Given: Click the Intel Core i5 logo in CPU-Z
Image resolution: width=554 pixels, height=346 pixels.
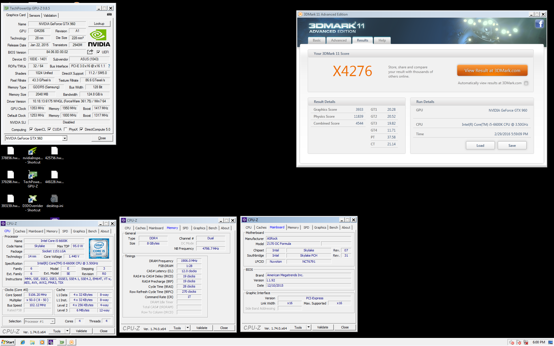Looking at the screenshot, I should (x=99, y=248).
